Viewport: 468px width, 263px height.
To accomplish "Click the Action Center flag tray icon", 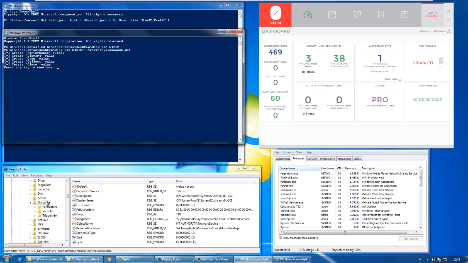I will (x=439, y=259).
